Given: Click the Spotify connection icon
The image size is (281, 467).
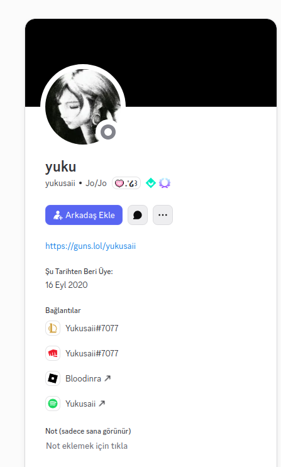Looking at the screenshot, I should pyautogui.click(x=53, y=404).
